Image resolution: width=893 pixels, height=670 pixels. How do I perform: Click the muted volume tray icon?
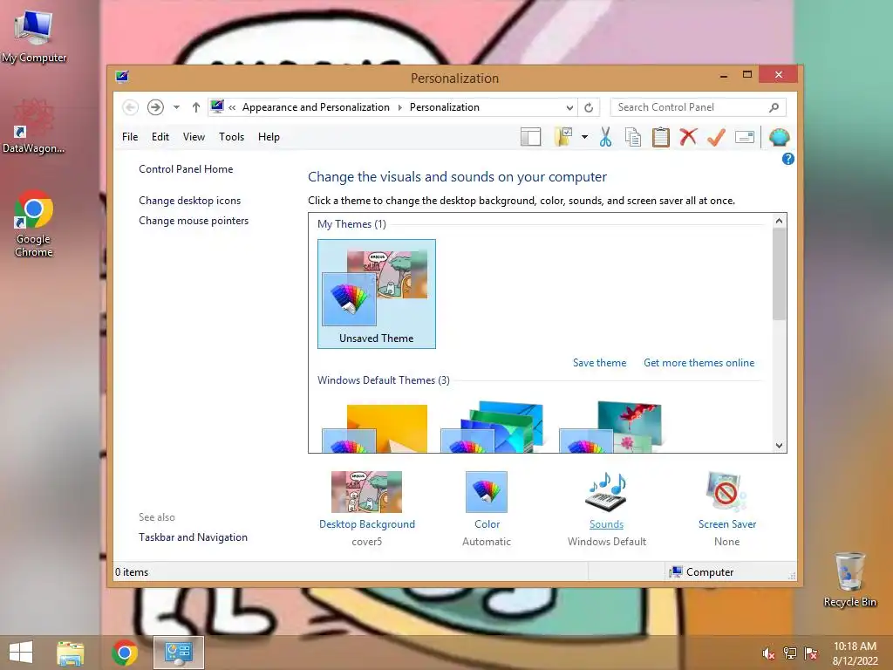click(x=768, y=653)
